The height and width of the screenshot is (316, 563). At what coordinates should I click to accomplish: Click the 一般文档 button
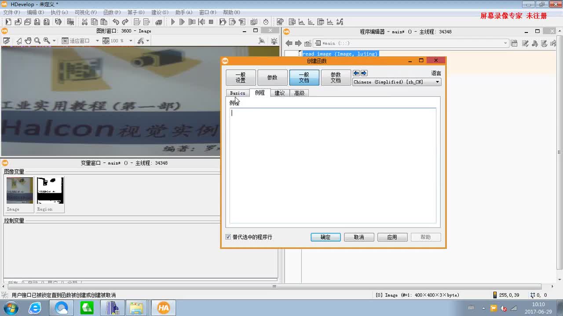pos(304,78)
